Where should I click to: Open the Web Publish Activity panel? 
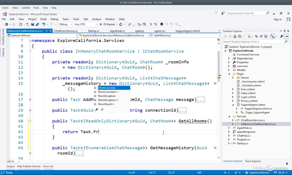point(29,166)
